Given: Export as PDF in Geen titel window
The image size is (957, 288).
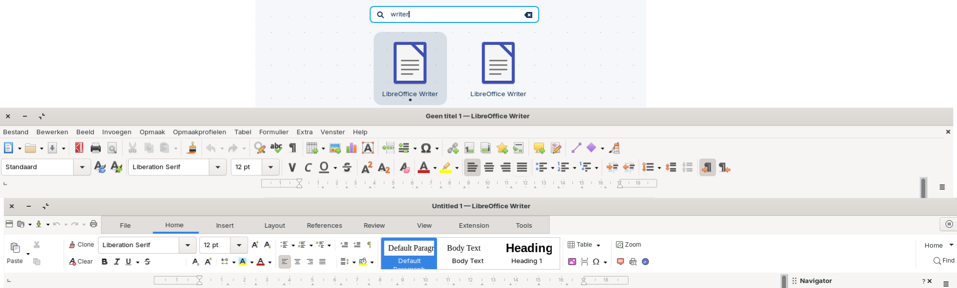Looking at the screenshot, I should 79,148.
